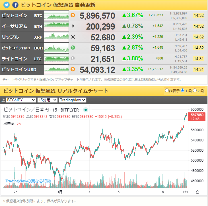Share page via Facebook icon
This screenshot has width=208, height=206.
point(15,5)
